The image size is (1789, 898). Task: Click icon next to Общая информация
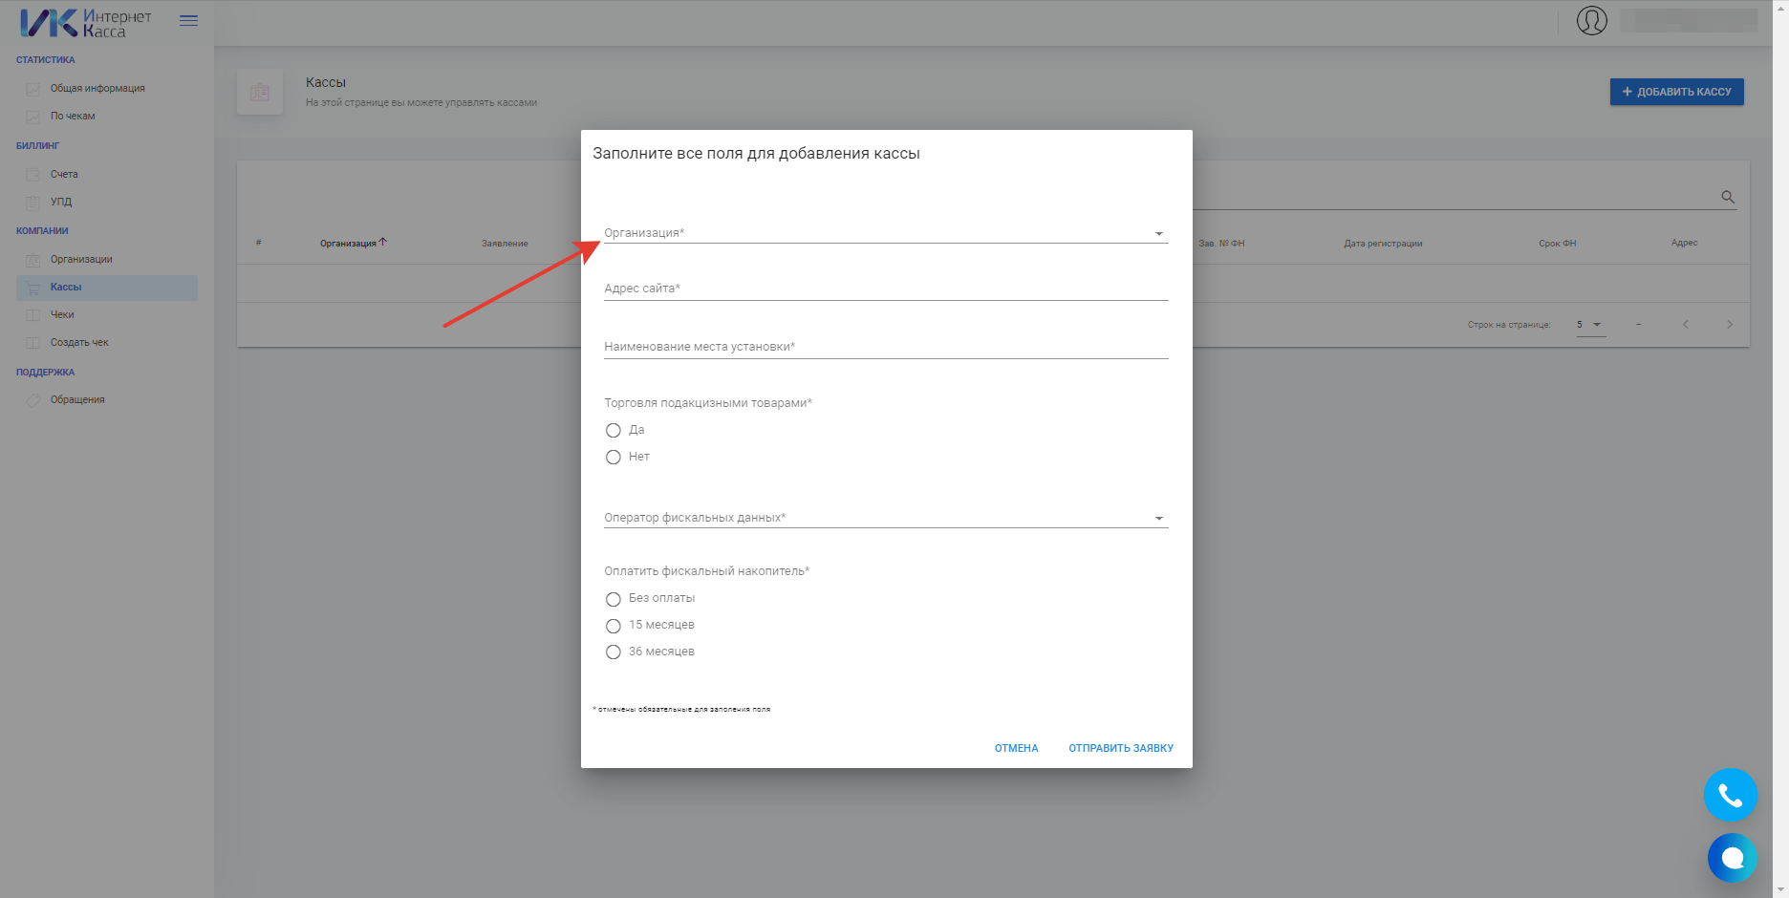point(33,89)
